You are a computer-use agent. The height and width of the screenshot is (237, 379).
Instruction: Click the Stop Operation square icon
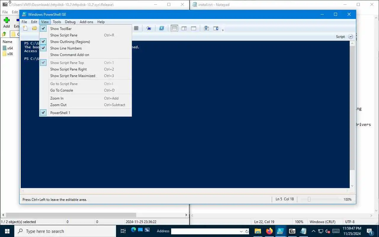coord(136,28)
